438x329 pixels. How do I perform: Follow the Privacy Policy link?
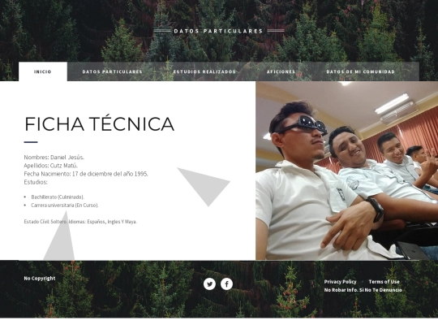click(x=340, y=282)
